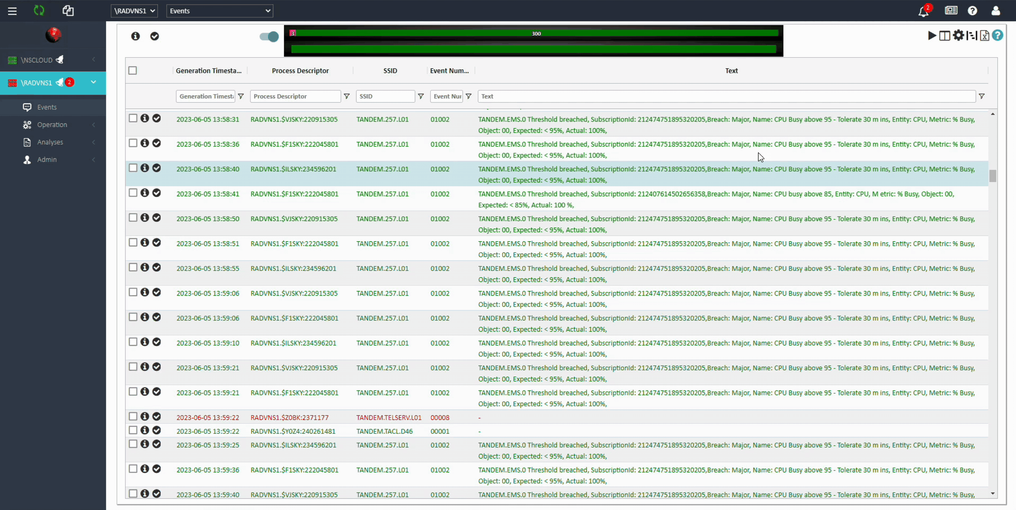Click the filter icon for SSID
Viewport: 1016px width, 510px height.
[x=421, y=96]
